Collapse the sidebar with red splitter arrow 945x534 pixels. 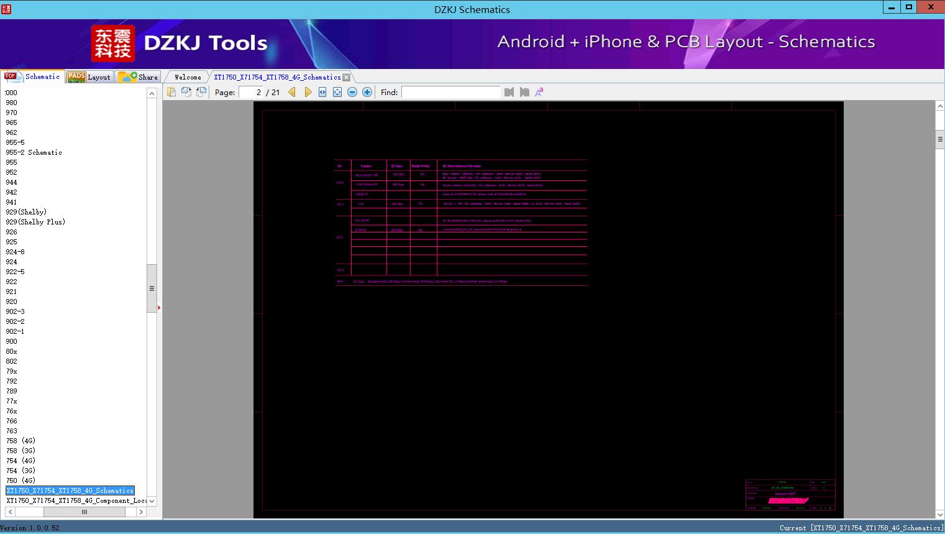(159, 307)
